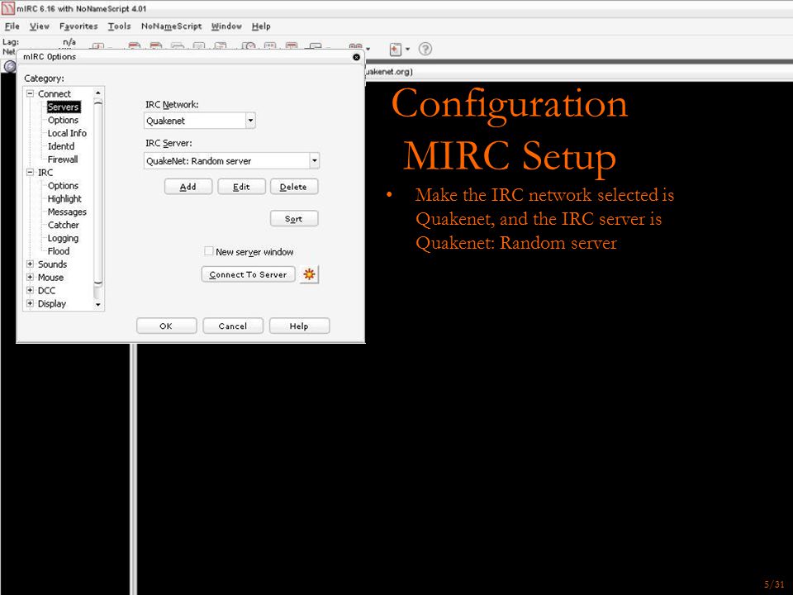Click the category list scroll down arrow
The image size is (793, 595).
click(98, 305)
